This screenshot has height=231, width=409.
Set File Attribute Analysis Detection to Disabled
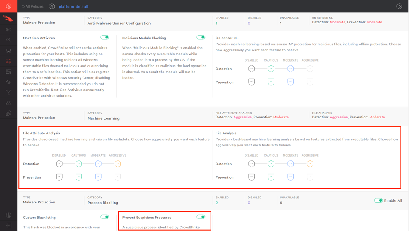(x=59, y=164)
